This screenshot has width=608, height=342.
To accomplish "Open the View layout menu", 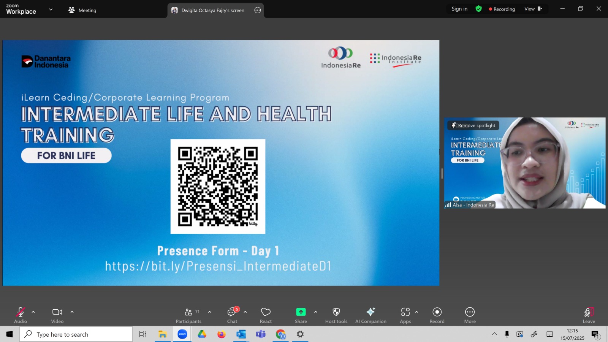I will click(533, 9).
